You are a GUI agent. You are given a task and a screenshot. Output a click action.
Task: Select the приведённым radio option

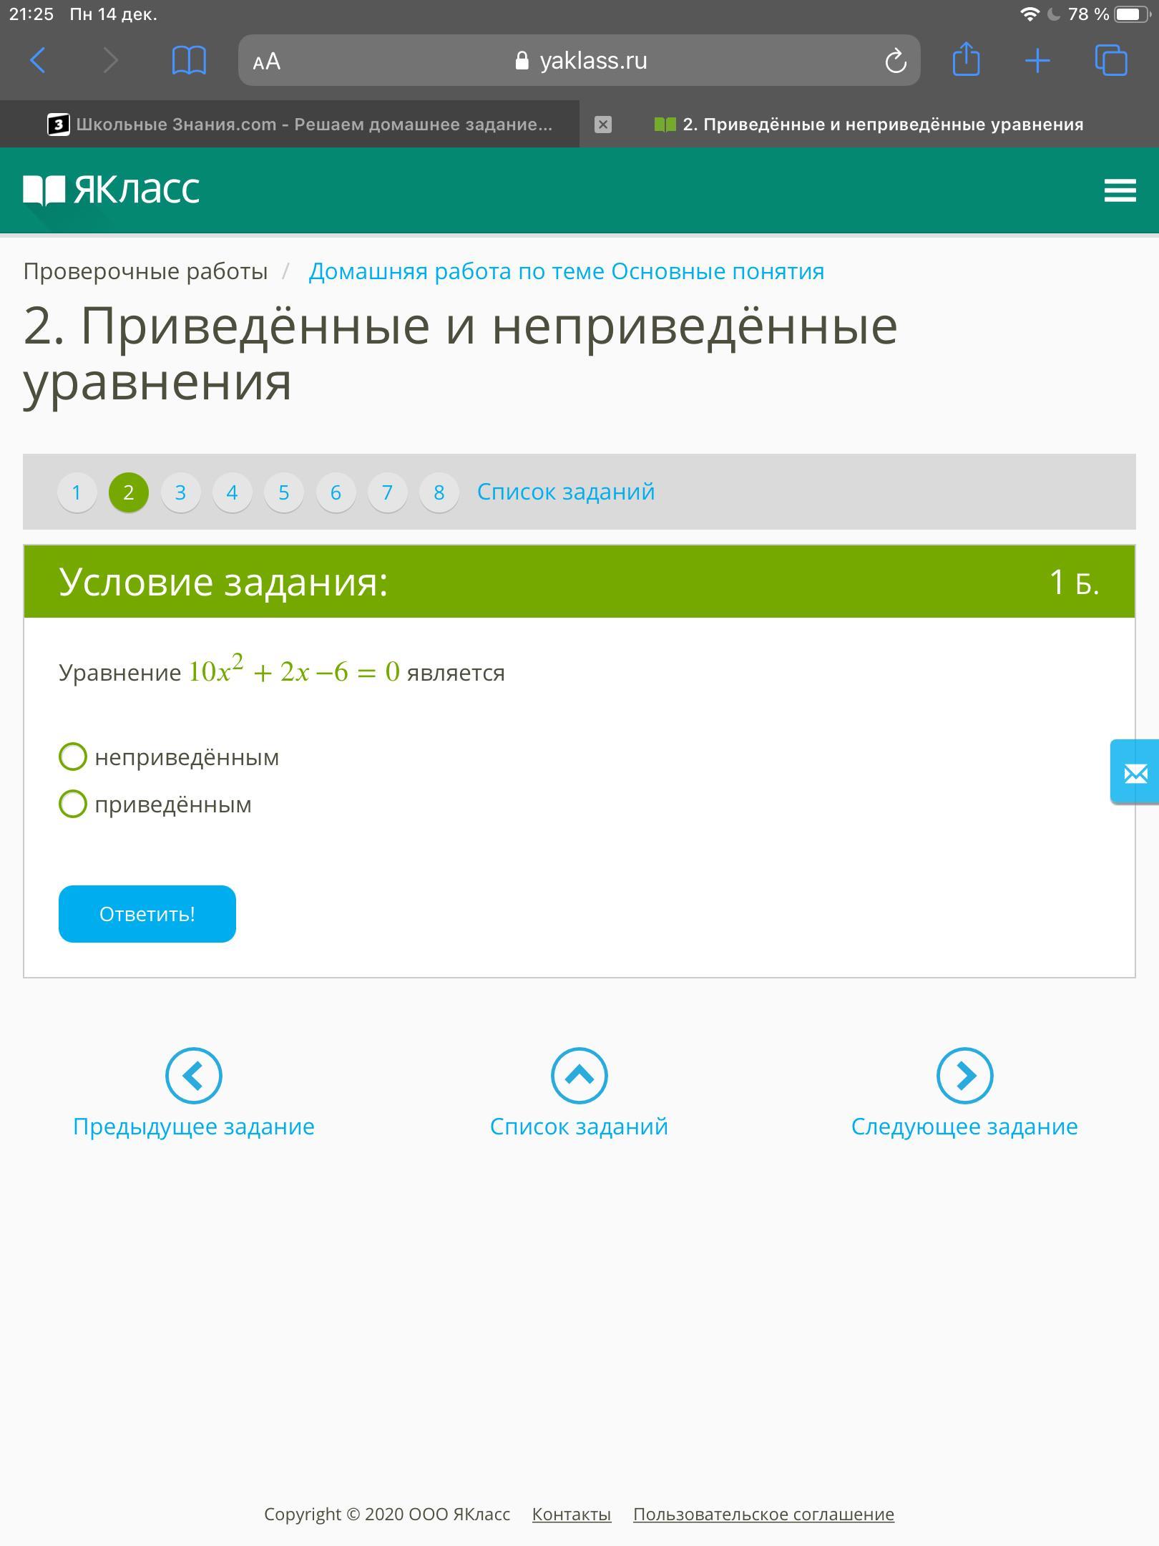(x=73, y=804)
